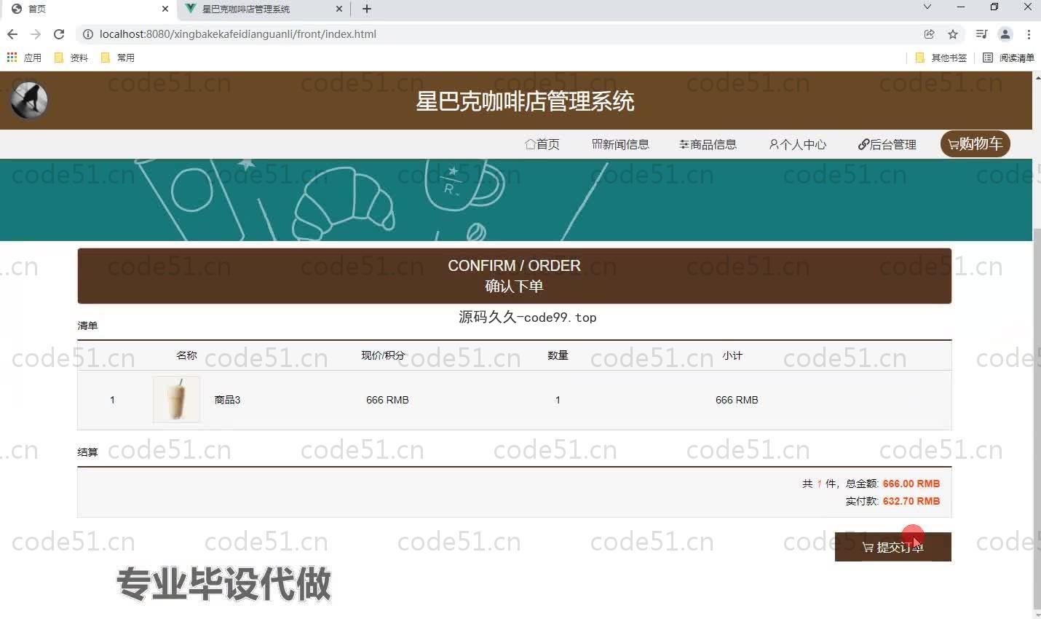Click the 商品3 product thumbnail
This screenshot has width=1041, height=619.
pos(176,399)
